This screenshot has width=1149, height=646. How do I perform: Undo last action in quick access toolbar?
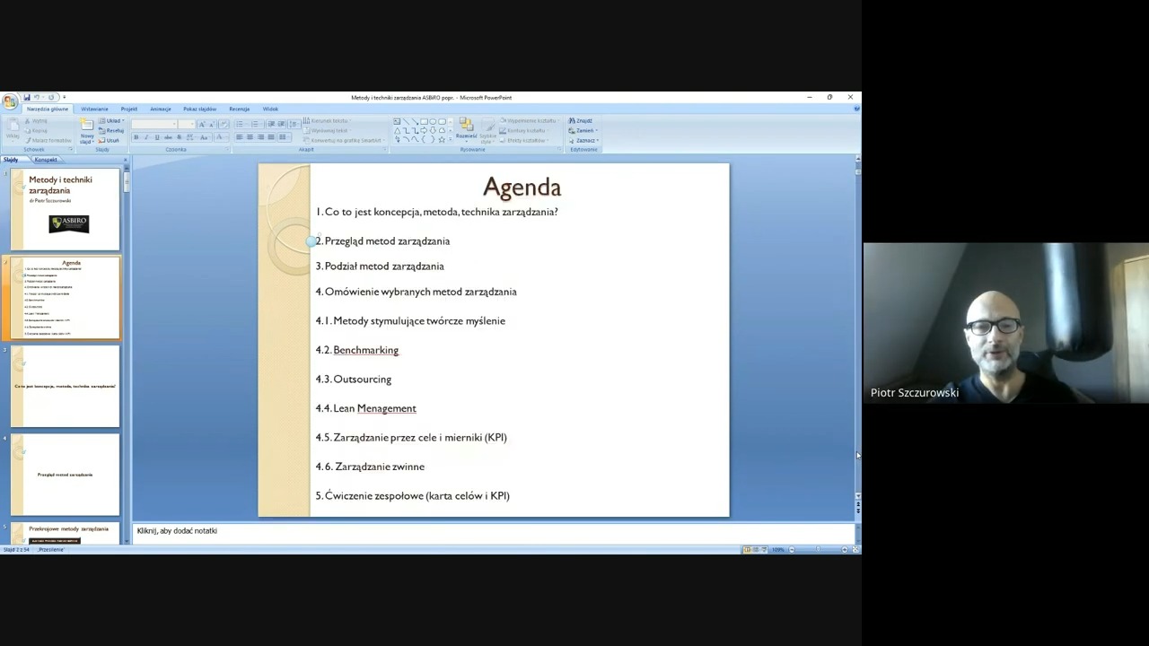pyautogui.click(x=39, y=97)
